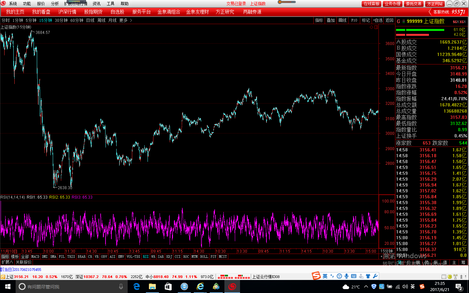This screenshot has width=469, height=293.
Task: Click the 委托交易 button
Action: pos(414,4)
